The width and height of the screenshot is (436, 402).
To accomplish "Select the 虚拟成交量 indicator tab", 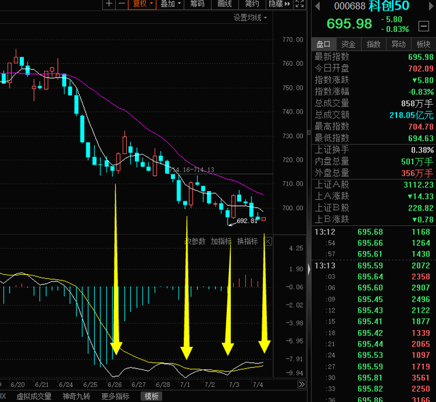I will [34, 396].
